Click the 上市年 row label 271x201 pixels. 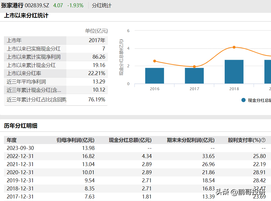[x=14, y=40]
